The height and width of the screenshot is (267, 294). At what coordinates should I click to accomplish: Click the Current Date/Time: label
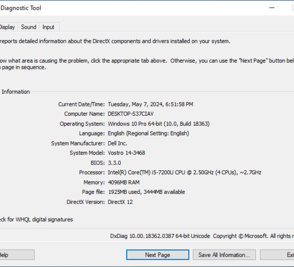[x=81, y=104]
